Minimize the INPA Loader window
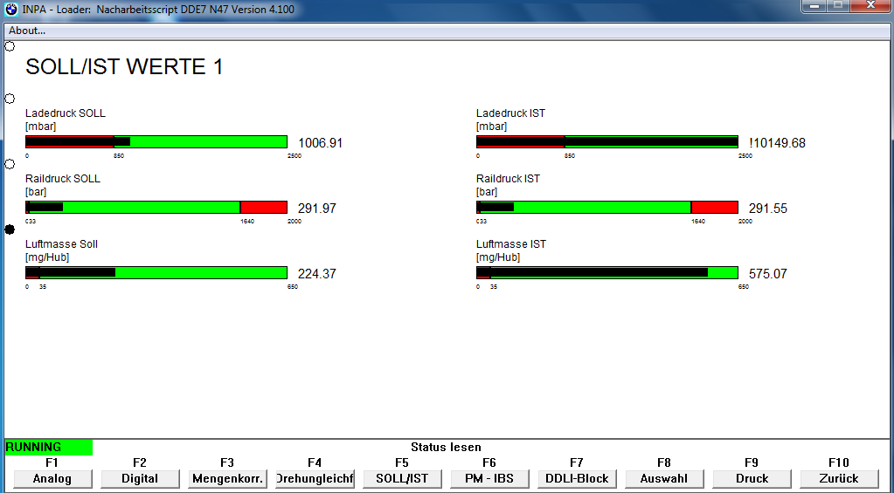The width and height of the screenshot is (894, 493). tap(815, 6)
